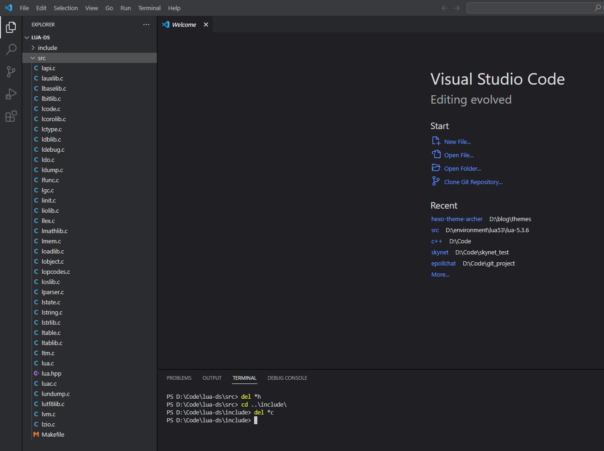Open More... under Recent projects
This screenshot has width=604, height=451.
point(440,274)
